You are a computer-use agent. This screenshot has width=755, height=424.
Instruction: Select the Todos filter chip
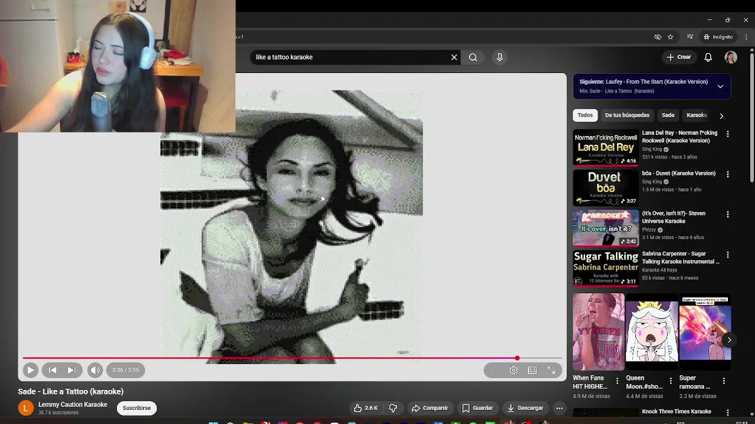(585, 115)
